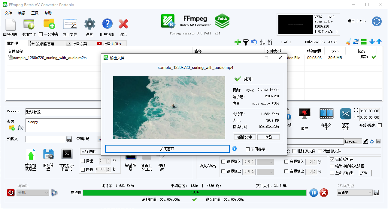Click the filter funnel icon above file list
388x209 pixels.
246,42
